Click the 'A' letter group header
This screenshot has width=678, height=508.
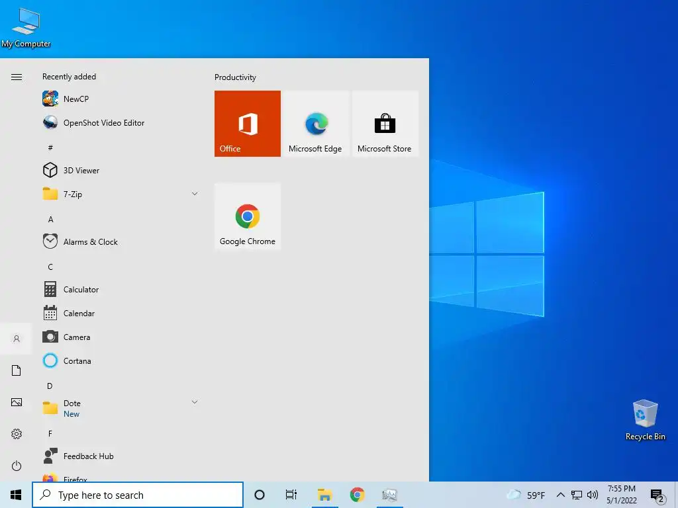click(x=50, y=220)
